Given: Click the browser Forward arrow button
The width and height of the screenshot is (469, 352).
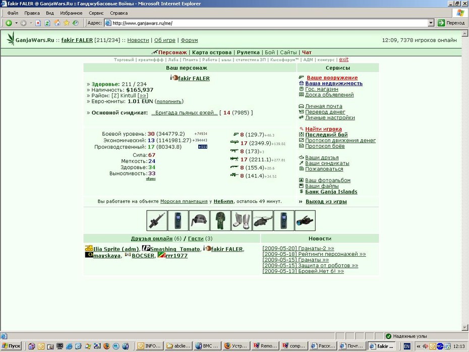Looking at the screenshot, I should click(x=23, y=23).
